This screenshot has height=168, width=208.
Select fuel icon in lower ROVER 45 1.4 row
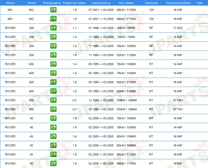[53, 127]
